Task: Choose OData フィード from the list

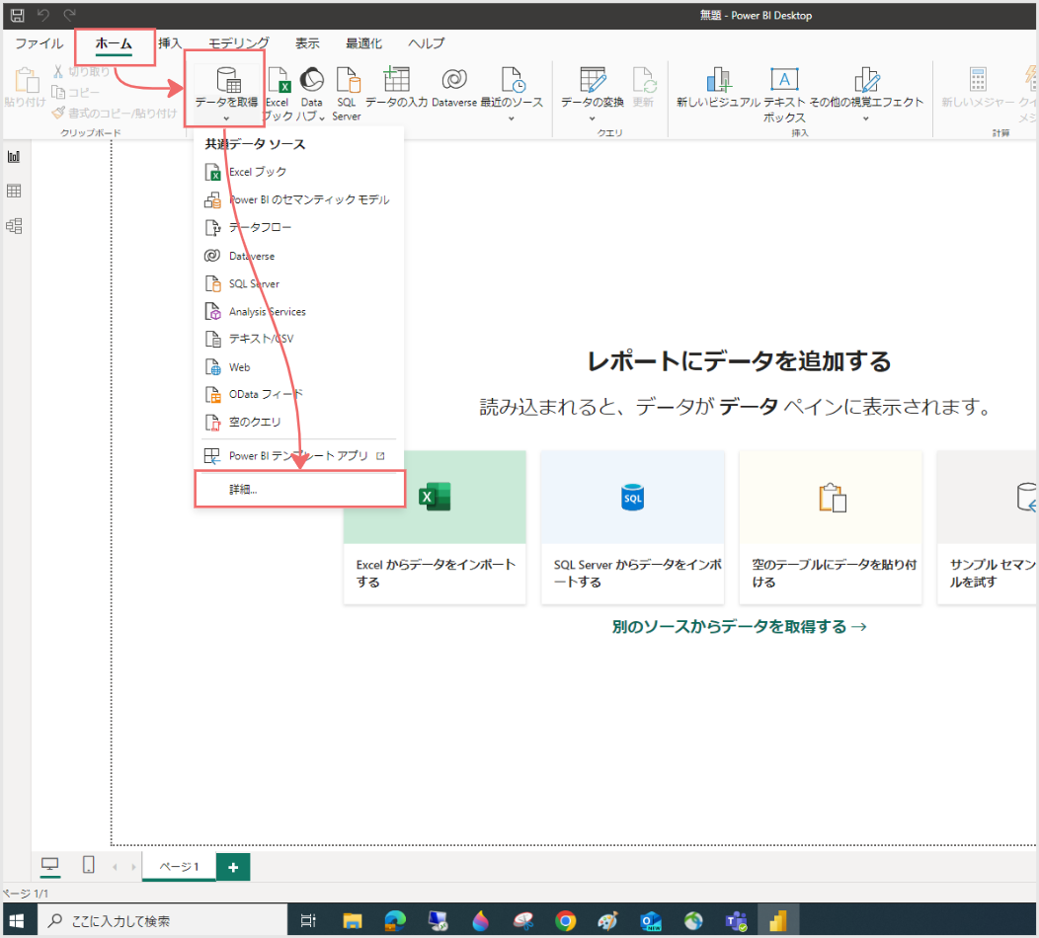Action: click(x=299, y=395)
